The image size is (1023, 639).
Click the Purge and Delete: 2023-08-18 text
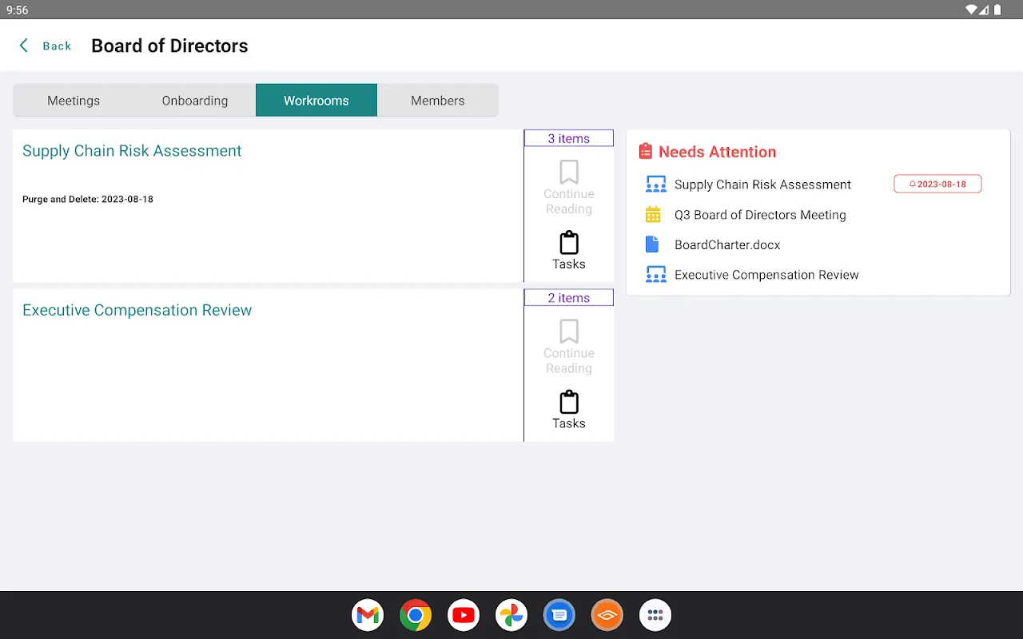click(x=88, y=199)
